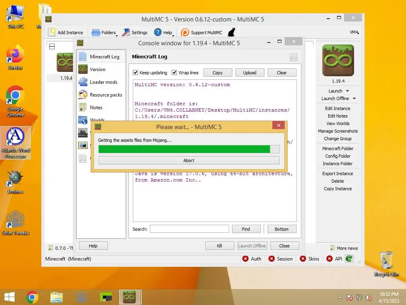Click the Worlds globe icon
The width and height of the screenshot is (406, 305).
coord(82,120)
